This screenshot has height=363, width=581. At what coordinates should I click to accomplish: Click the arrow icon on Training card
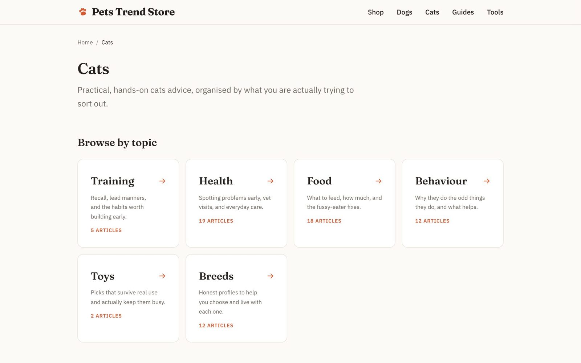[x=162, y=181]
